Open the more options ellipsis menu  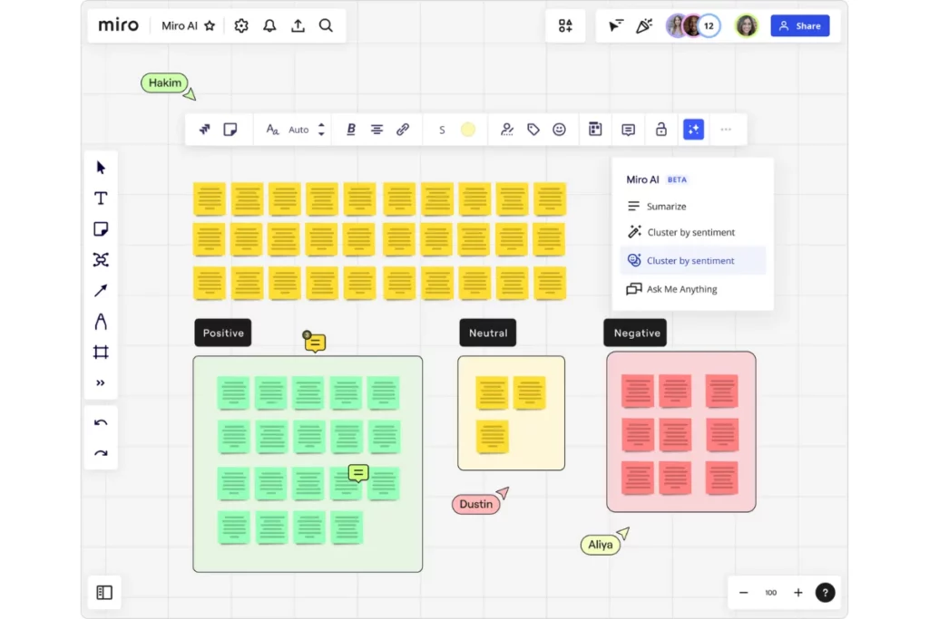pyautogui.click(x=725, y=129)
